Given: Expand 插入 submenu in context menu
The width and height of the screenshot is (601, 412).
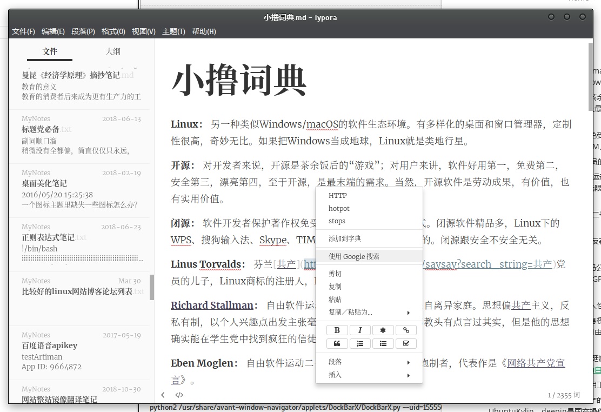Looking at the screenshot, I should (369, 375).
